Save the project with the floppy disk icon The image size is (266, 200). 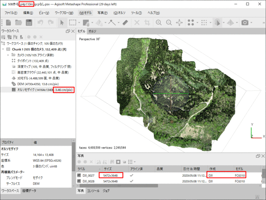click(29, 22)
